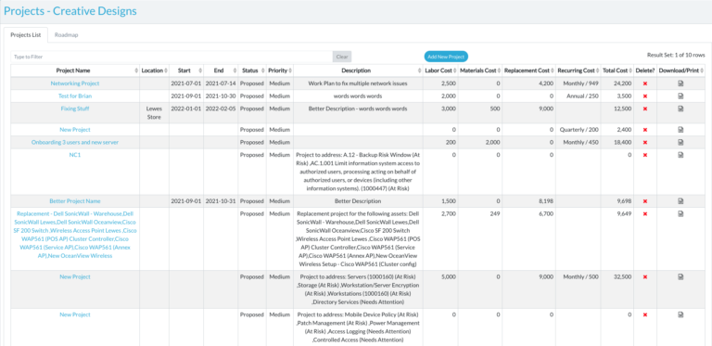The width and height of the screenshot is (712, 346).
Task: Sort table by Status column
Action: click(x=252, y=70)
